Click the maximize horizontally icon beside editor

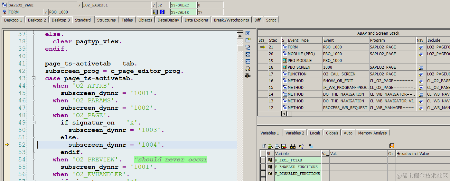tap(248, 61)
